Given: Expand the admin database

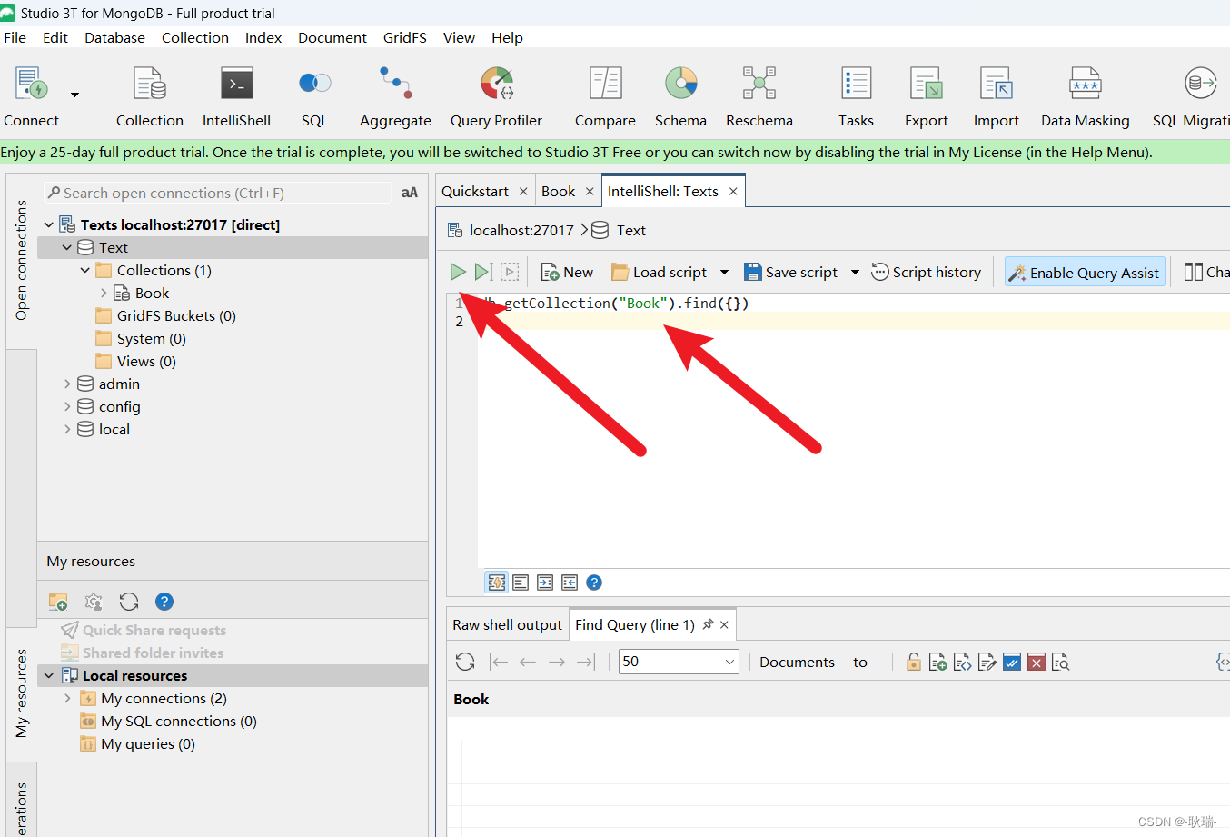Looking at the screenshot, I should pos(67,384).
